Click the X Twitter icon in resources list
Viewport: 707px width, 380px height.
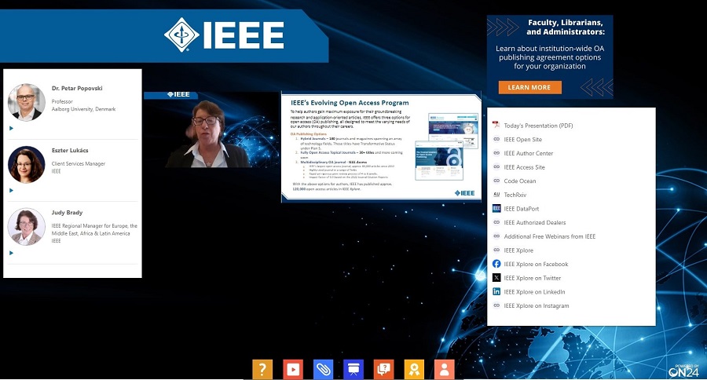tap(496, 278)
